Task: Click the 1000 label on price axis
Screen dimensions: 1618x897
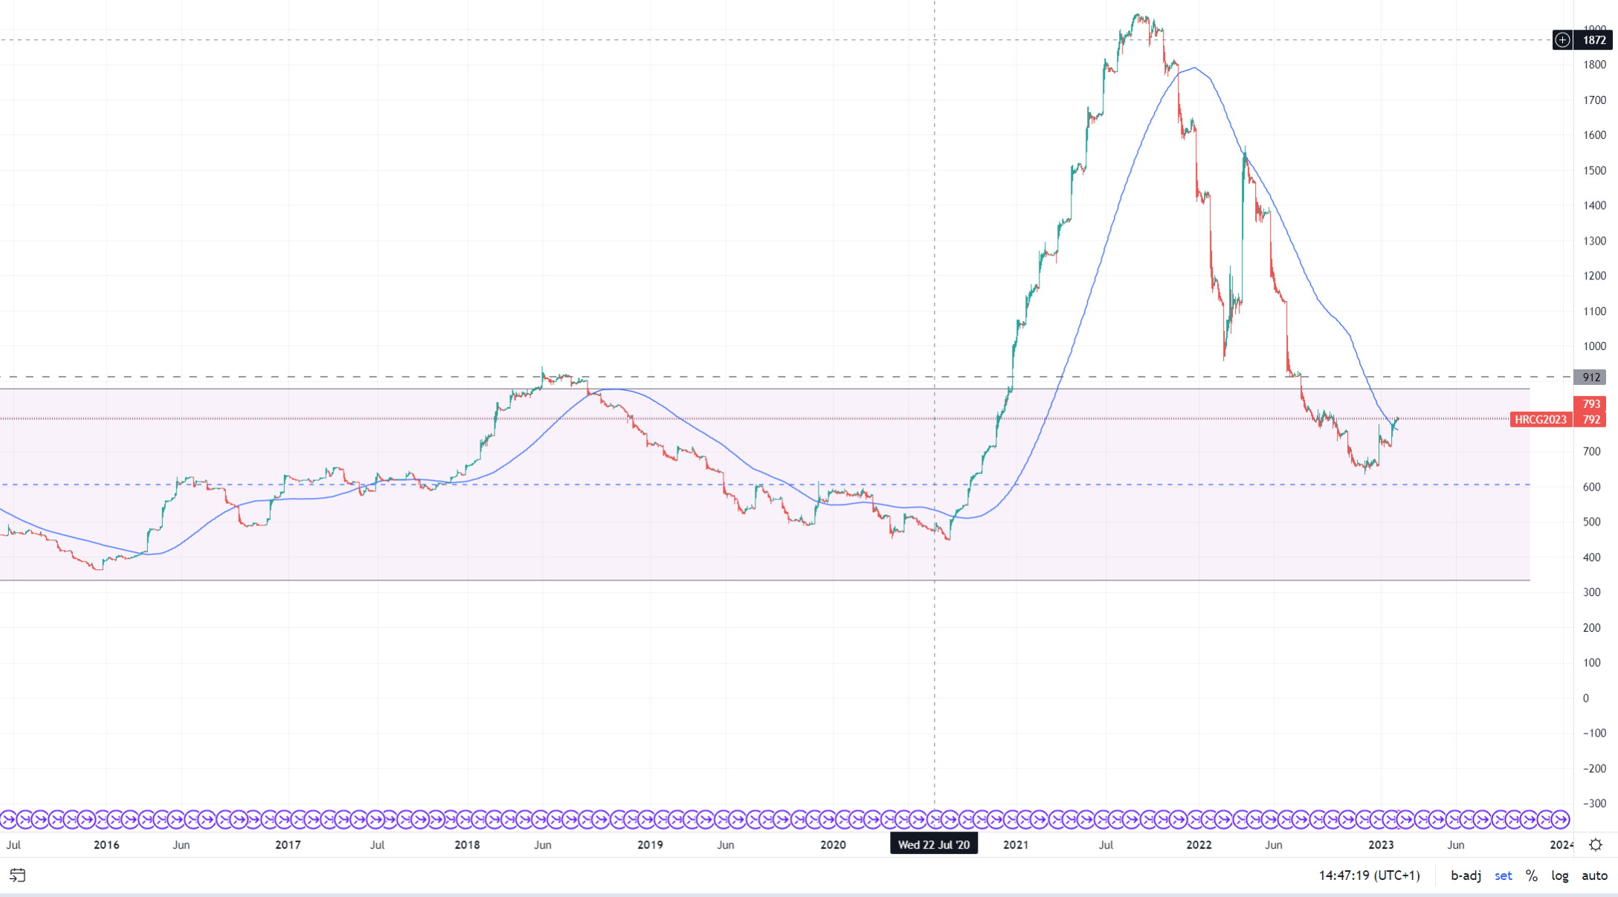Action: [x=1594, y=346]
